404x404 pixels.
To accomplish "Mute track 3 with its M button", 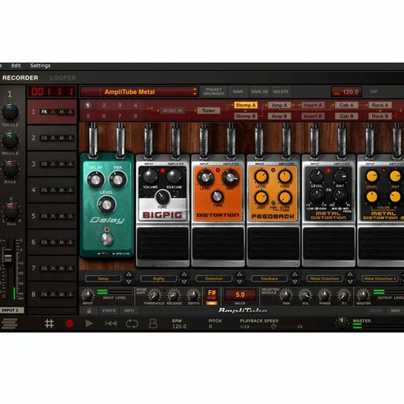I will [62, 164].
